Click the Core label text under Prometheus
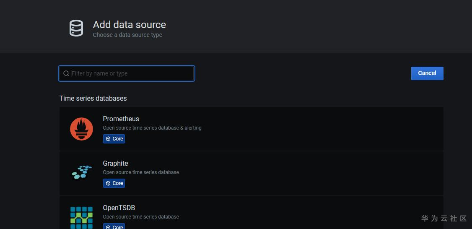 [x=118, y=139]
